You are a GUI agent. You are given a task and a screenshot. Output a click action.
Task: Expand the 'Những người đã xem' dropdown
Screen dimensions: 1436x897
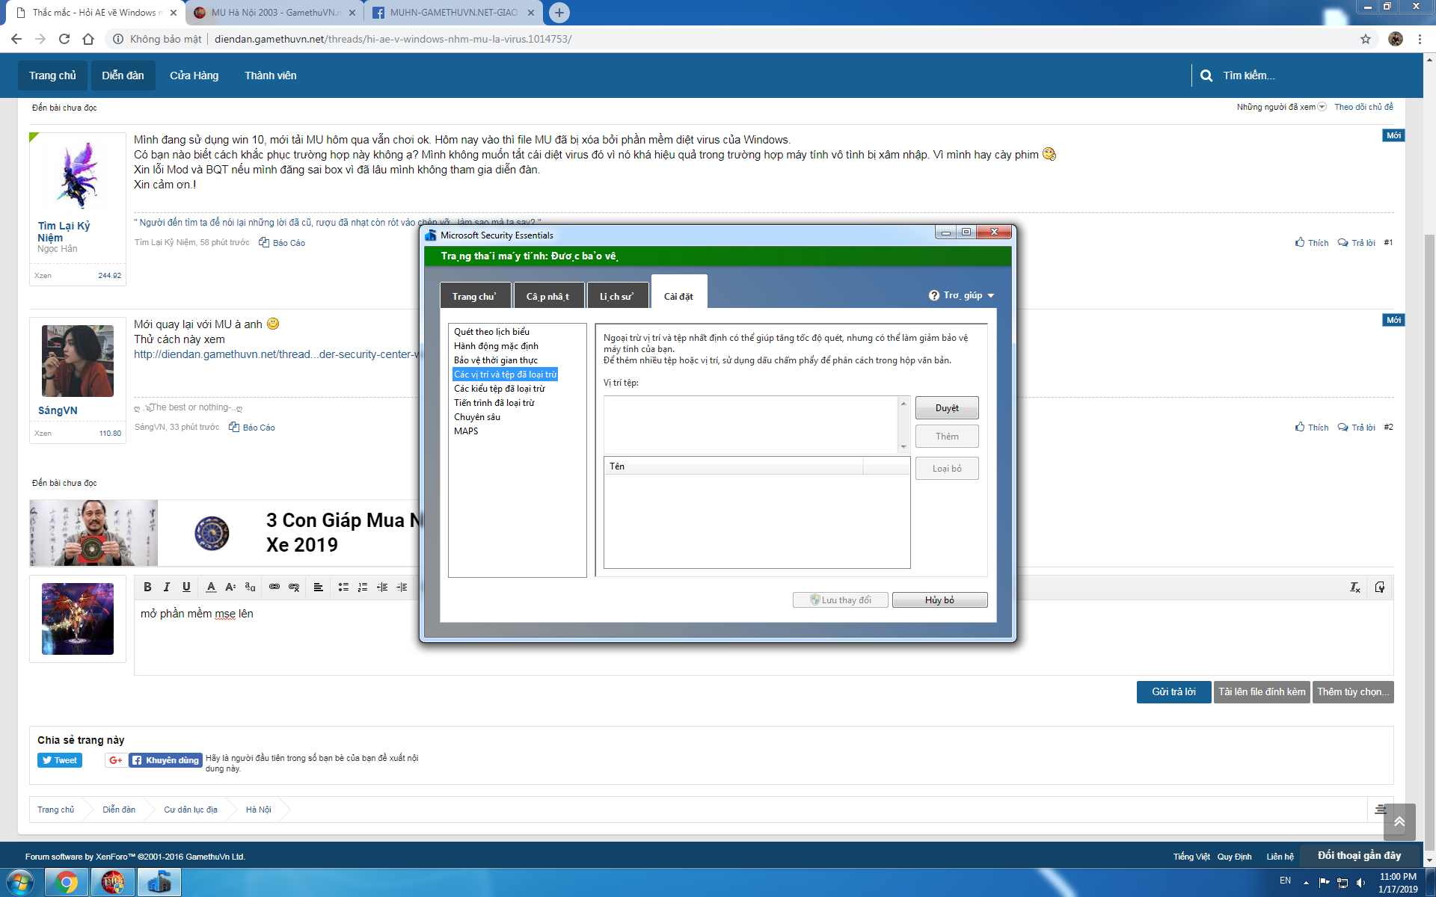point(1322,107)
